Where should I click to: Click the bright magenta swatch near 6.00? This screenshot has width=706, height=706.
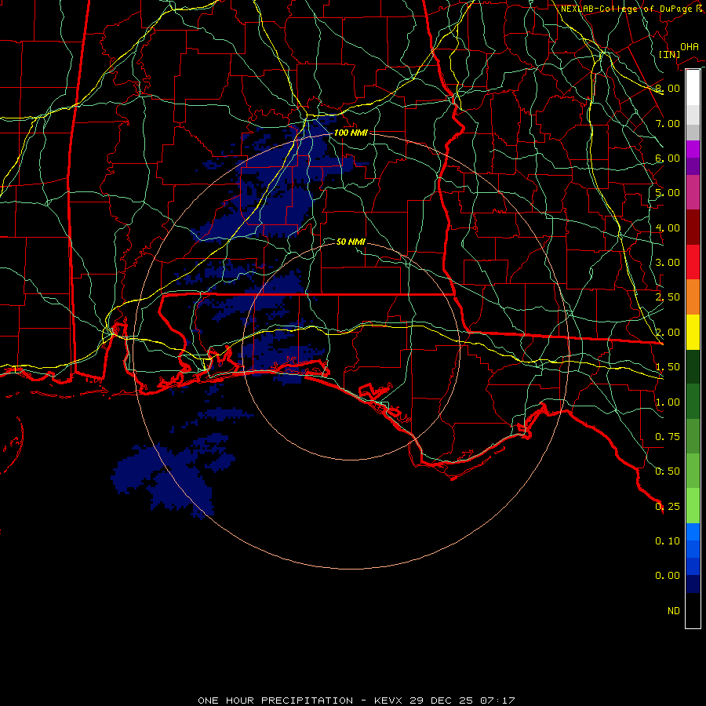(693, 149)
